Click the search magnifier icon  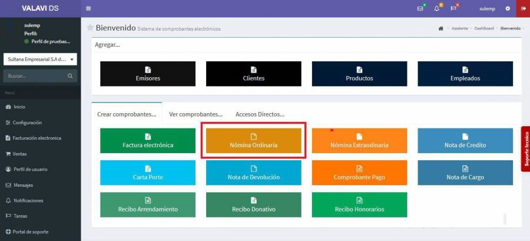coord(70,76)
